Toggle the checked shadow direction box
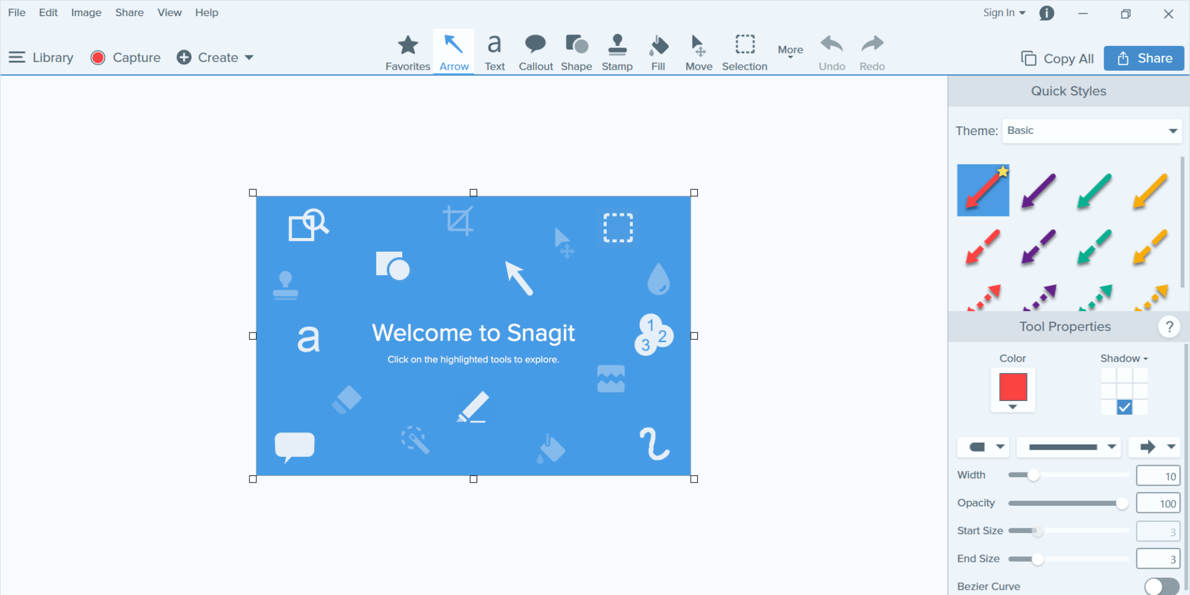1190x595 pixels. [x=1124, y=407]
